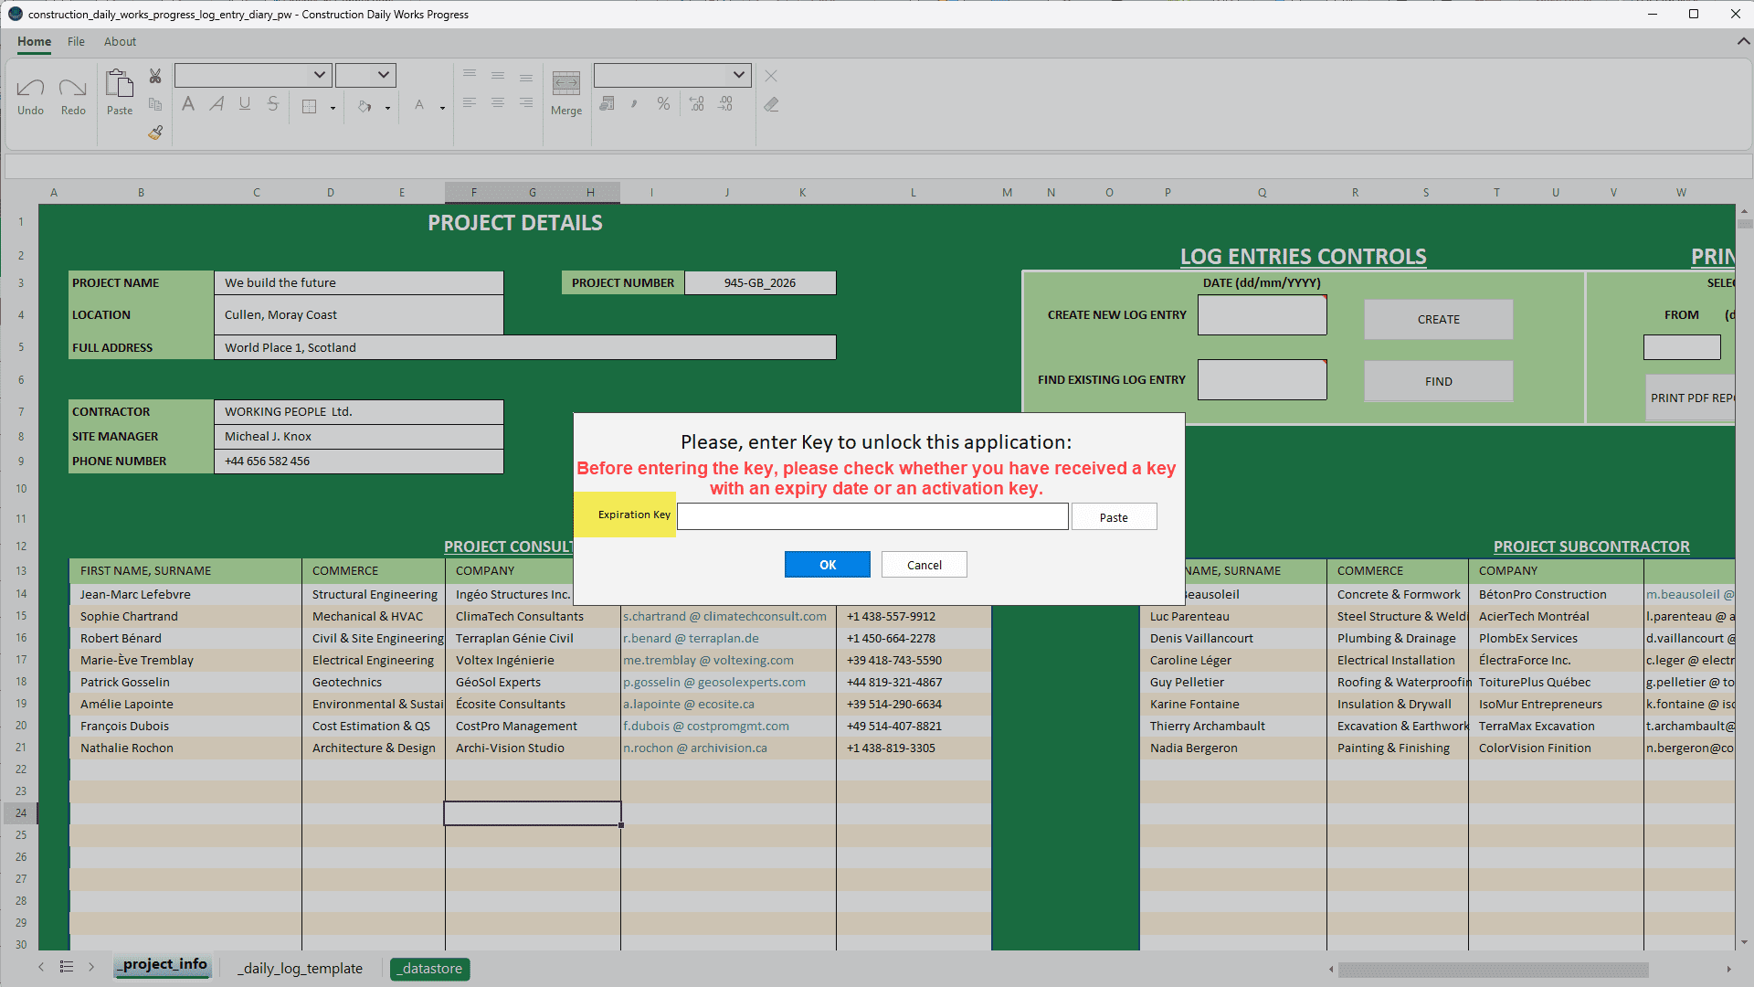Click the Format Painter brush icon
Viewport: 1754px width, 987px height.
(155, 133)
